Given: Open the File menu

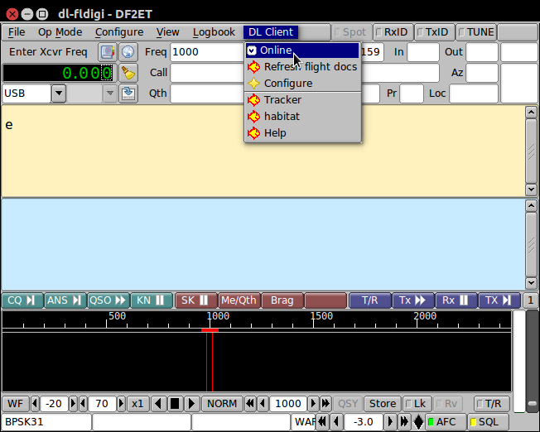Looking at the screenshot, I should (17, 32).
